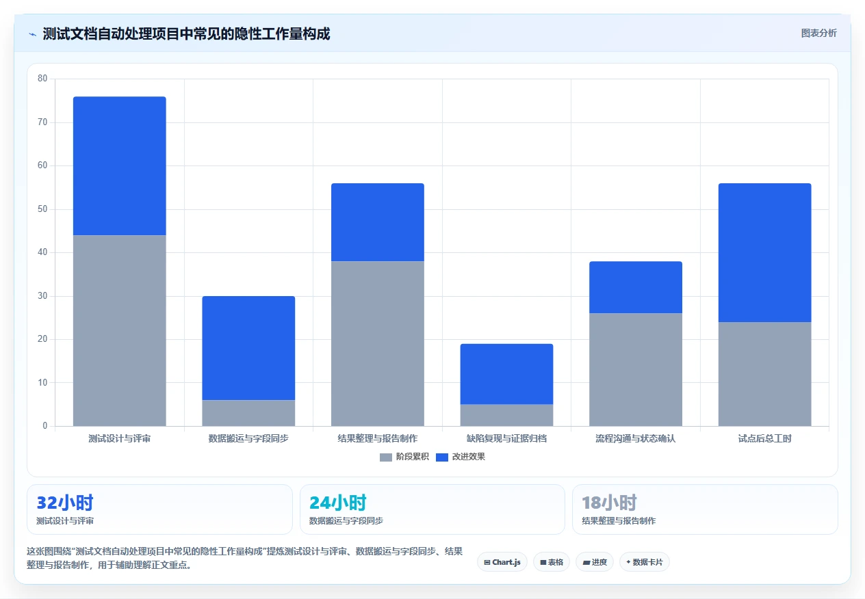Select the Chart.js tag chip
The width and height of the screenshot is (865, 599).
click(x=502, y=562)
